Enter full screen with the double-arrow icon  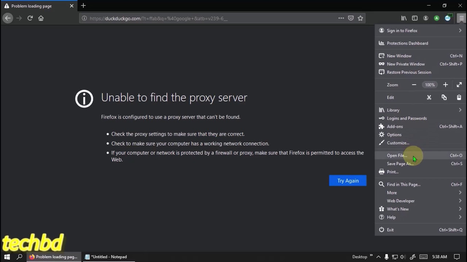point(459,85)
